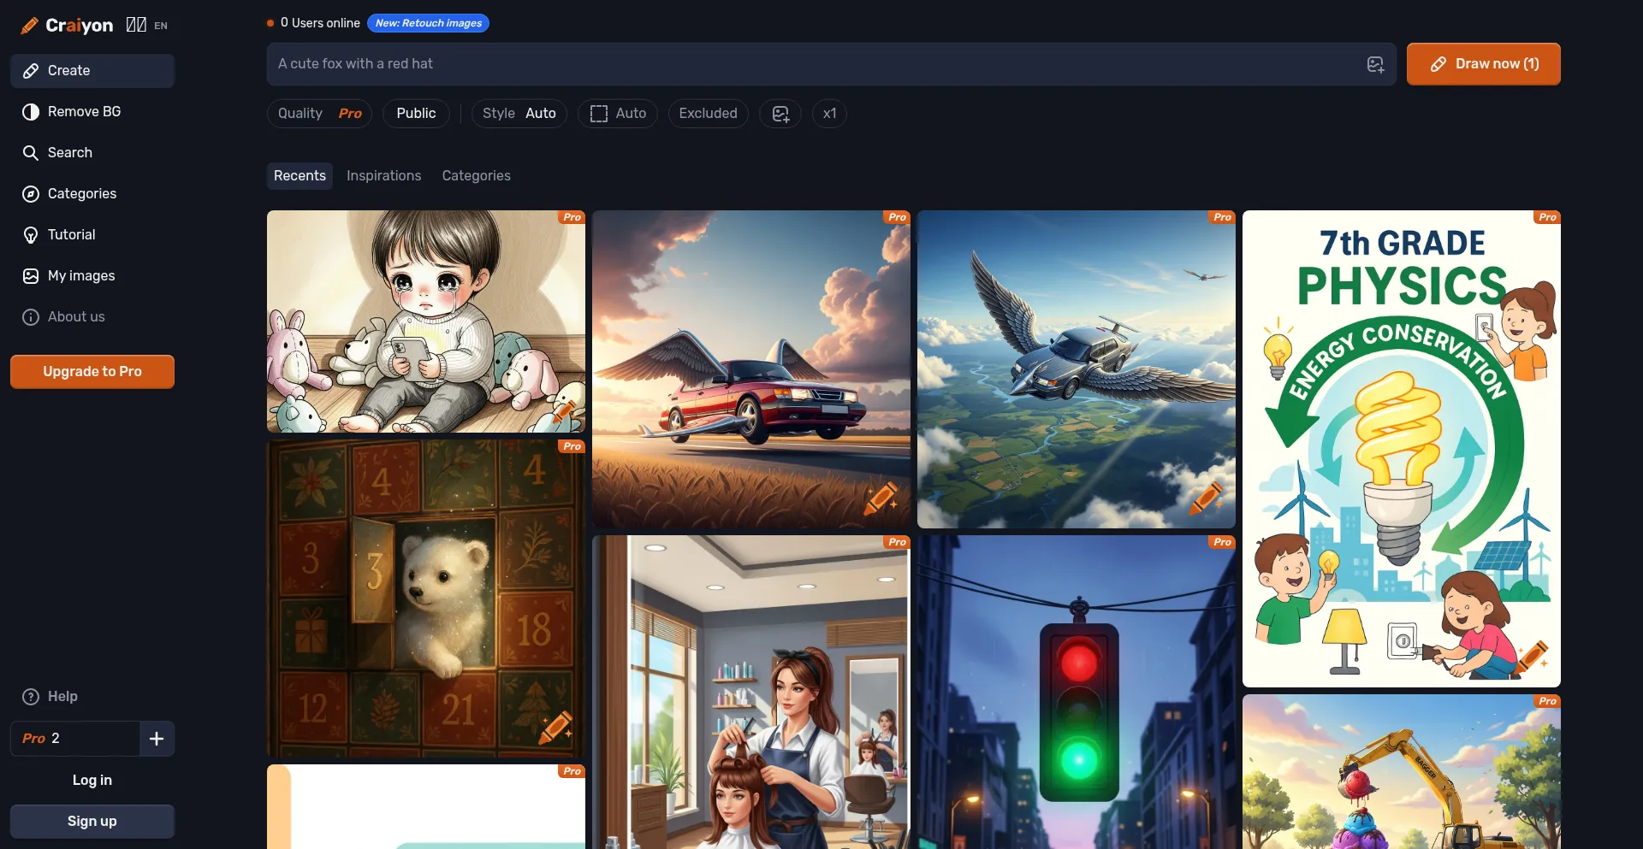This screenshot has height=849, width=1643.
Task: Toggle the Quality Pro option
Action: [319, 114]
